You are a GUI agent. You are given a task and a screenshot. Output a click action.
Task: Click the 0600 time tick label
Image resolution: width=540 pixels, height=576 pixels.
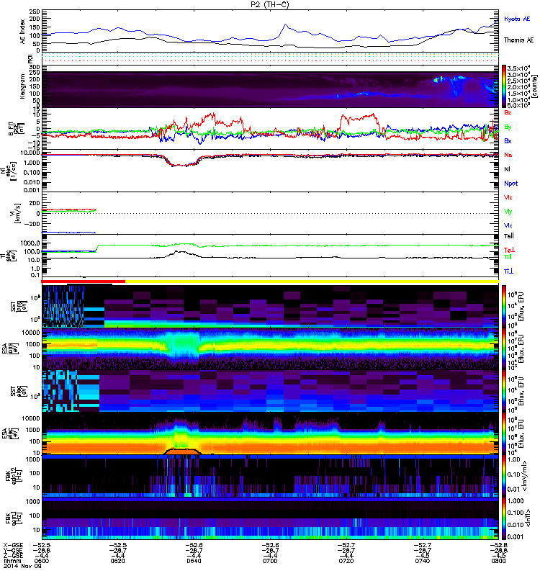(x=42, y=561)
